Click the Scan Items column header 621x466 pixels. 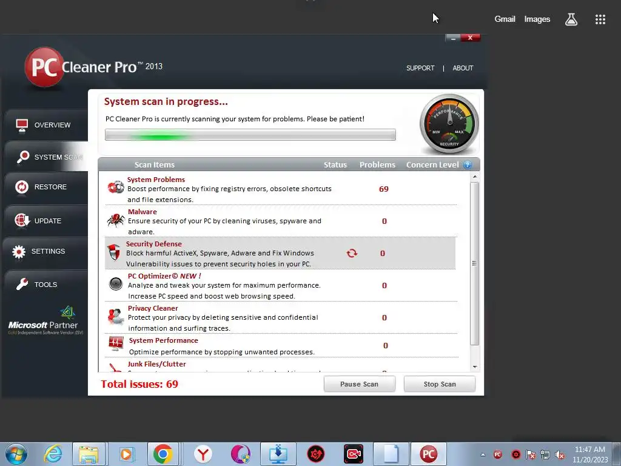(x=155, y=165)
